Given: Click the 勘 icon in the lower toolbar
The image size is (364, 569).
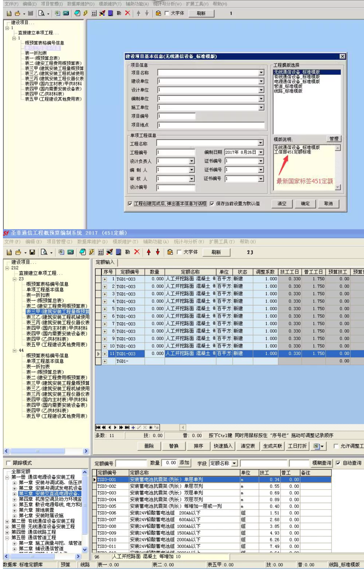Looking at the screenshot, I should pos(128,252).
